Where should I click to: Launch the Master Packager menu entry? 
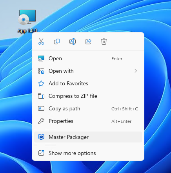pos(88,137)
